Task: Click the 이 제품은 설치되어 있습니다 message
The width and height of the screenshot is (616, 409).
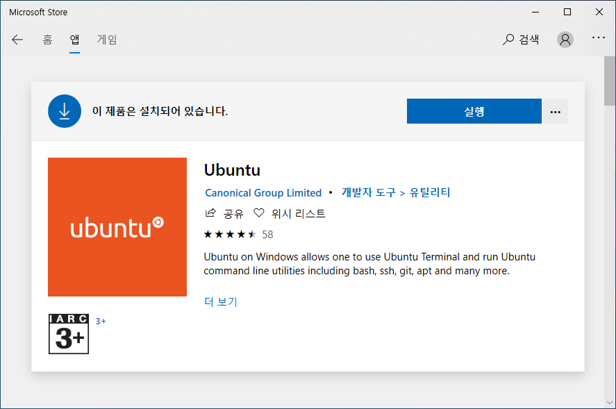Action: click(160, 111)
